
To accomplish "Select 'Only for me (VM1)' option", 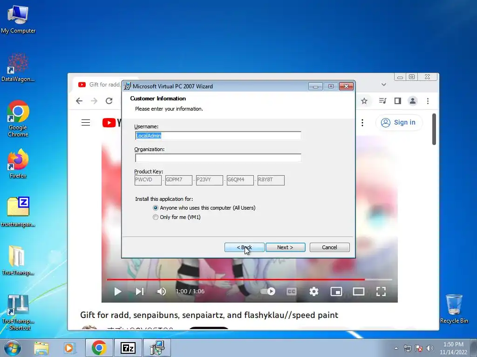I will tap(177, 217).
